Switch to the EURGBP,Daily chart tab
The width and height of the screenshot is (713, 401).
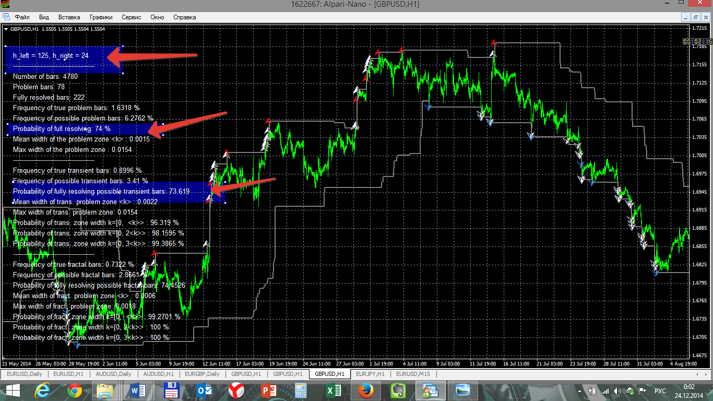(x=202, y=374)
